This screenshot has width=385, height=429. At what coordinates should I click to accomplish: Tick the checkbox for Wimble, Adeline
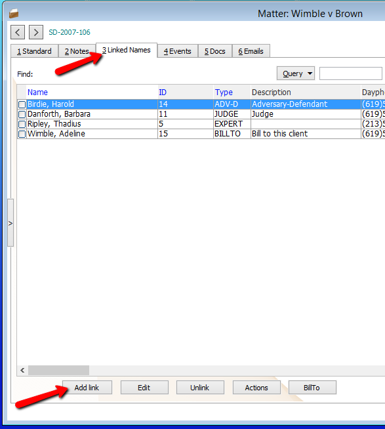pyautogui.click(x=22, y=134)
